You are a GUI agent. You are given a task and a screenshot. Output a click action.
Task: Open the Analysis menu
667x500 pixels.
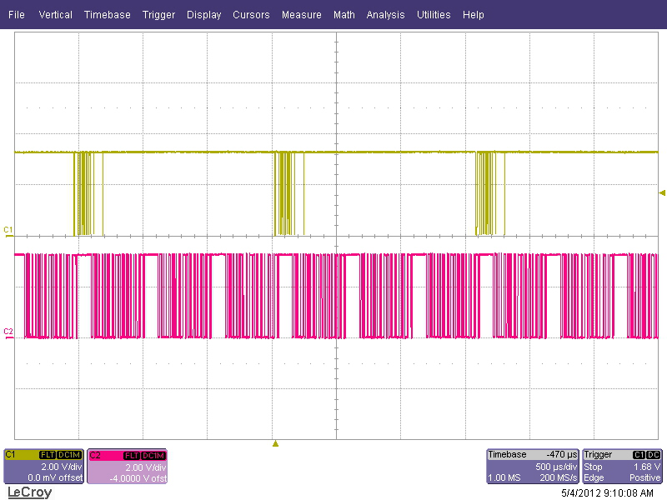pyautogui.click(x=385, y=14)
